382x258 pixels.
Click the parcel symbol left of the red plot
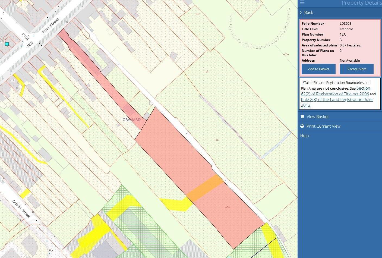[x=217, y=140]
